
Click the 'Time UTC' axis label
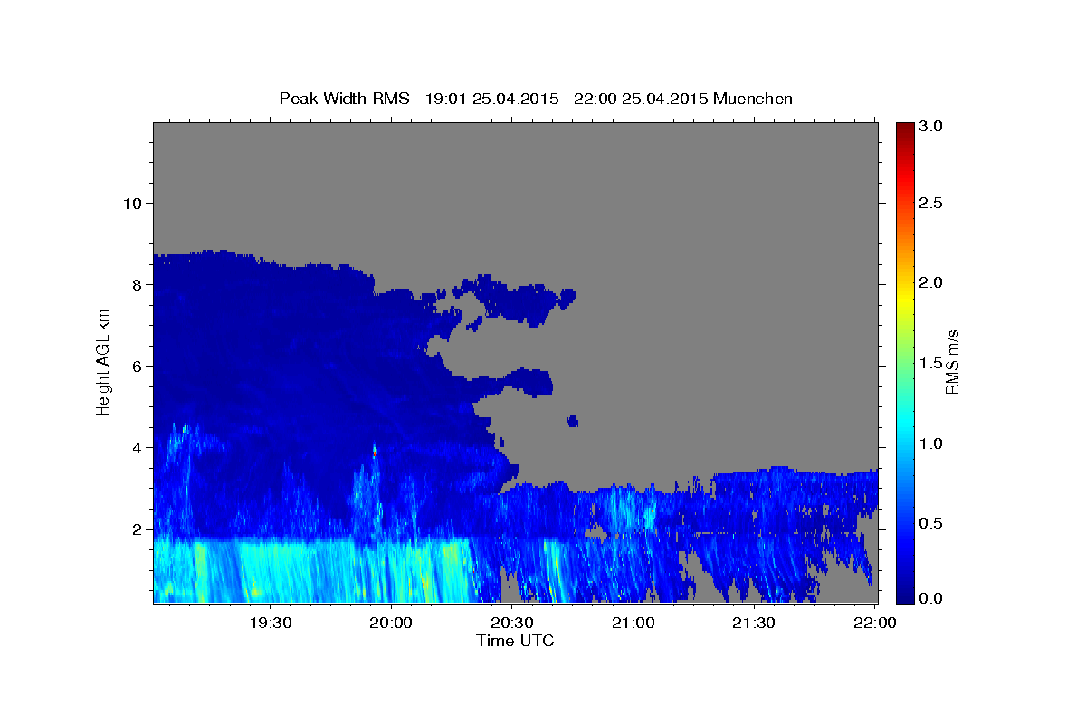point(515,641)
